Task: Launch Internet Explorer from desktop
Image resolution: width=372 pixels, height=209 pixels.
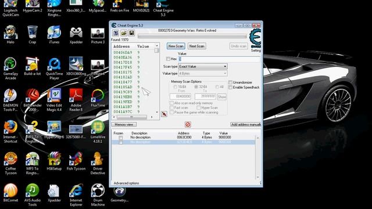Action: (76, 195)
